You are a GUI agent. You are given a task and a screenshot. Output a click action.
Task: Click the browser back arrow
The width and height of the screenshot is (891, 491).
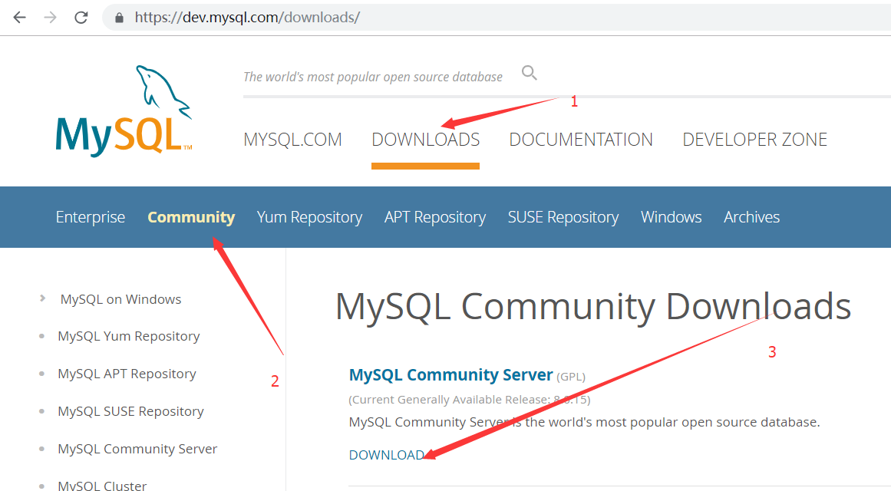point(19,18)
